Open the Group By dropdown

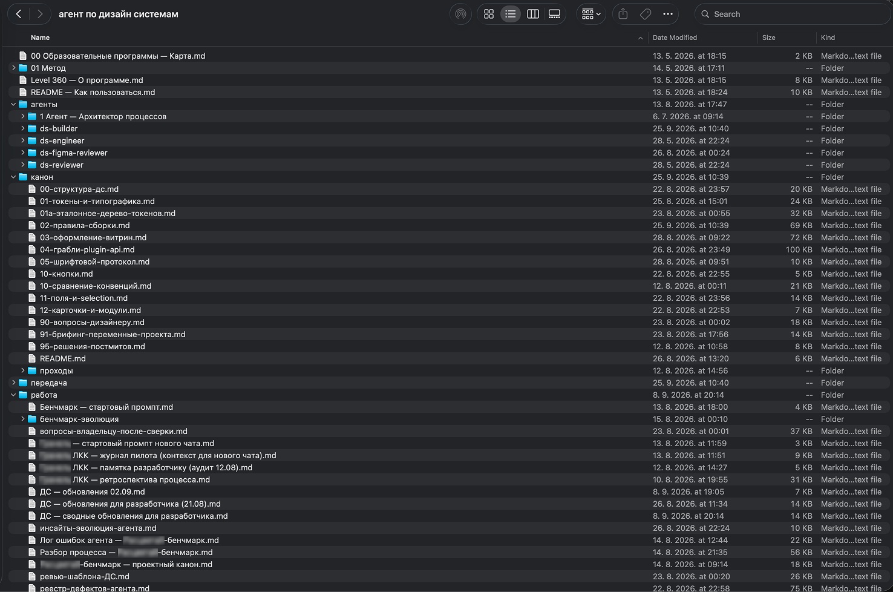tap(591, 14)
